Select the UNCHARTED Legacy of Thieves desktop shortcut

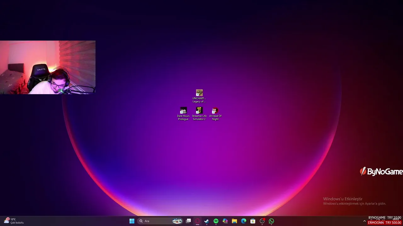coord(199,96)
